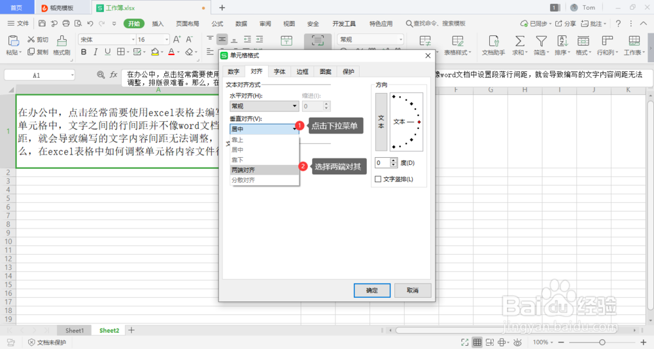This screenshot has width=654, height=349.
Task: Open the 工作表 icon
Action: click(634, 45)
